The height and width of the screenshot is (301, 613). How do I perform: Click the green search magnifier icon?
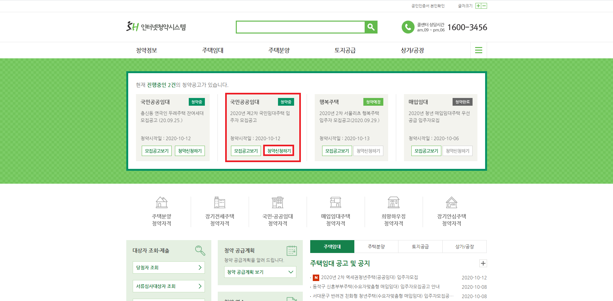[371, 27]
